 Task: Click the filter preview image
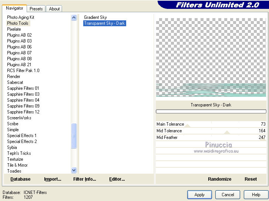point(211,58)
